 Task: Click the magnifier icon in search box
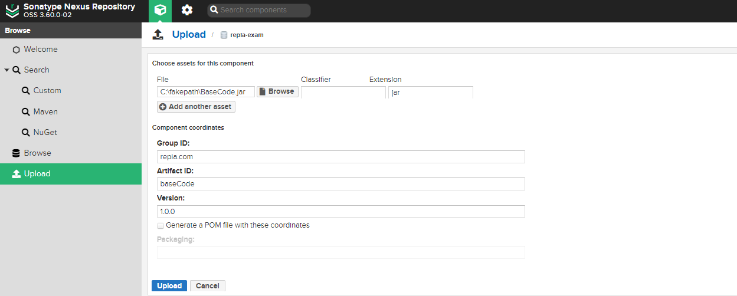pos(214,10)
